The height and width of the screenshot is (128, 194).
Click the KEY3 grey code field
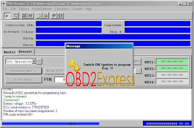pyautogui.click(x=172, y=75)
